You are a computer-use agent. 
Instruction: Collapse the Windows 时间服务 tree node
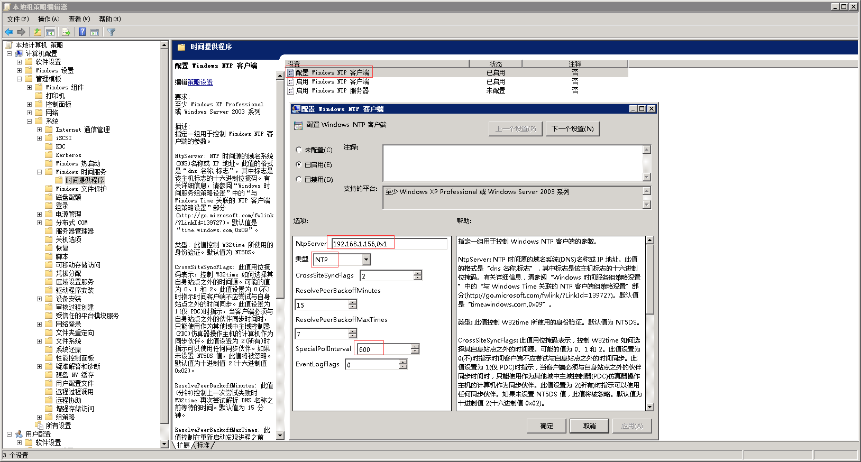pyautogui.click(x=40, y=172)
